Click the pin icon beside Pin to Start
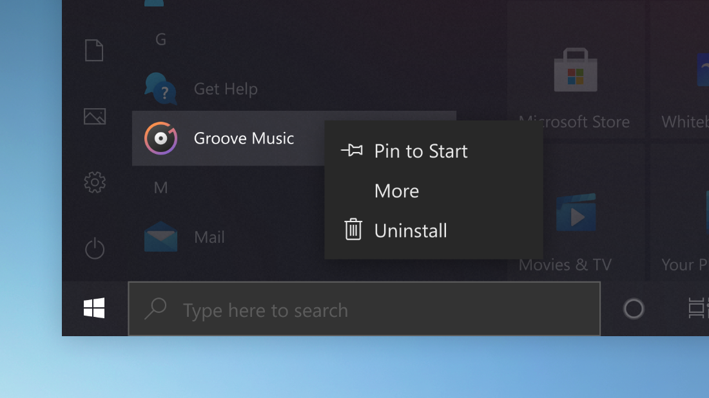The height and width of the screenshot is (398, 709). click(352, 150)
